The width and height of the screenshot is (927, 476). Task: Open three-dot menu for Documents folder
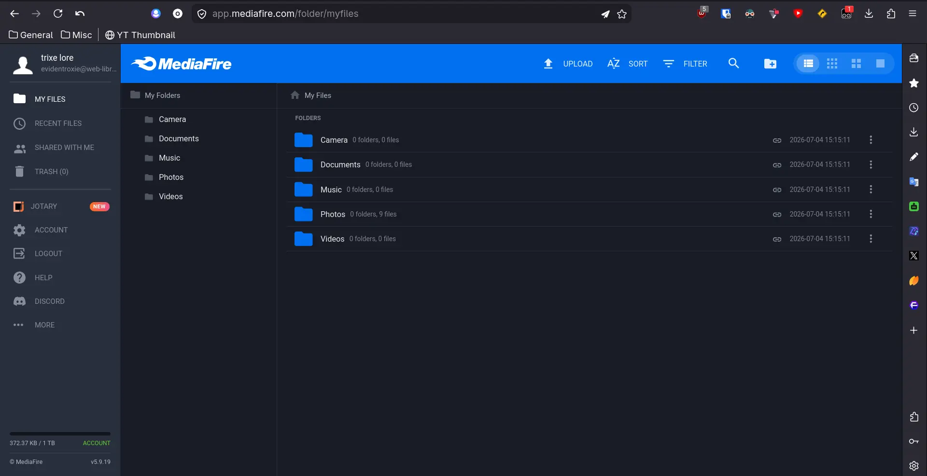[871, 164]
